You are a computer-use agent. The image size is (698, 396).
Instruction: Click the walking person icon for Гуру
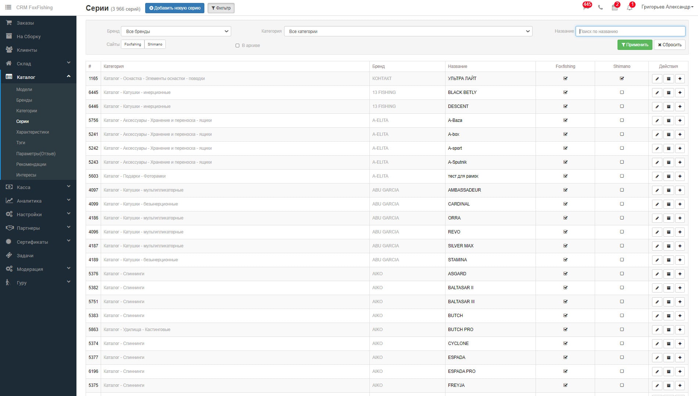coord(7,283)
